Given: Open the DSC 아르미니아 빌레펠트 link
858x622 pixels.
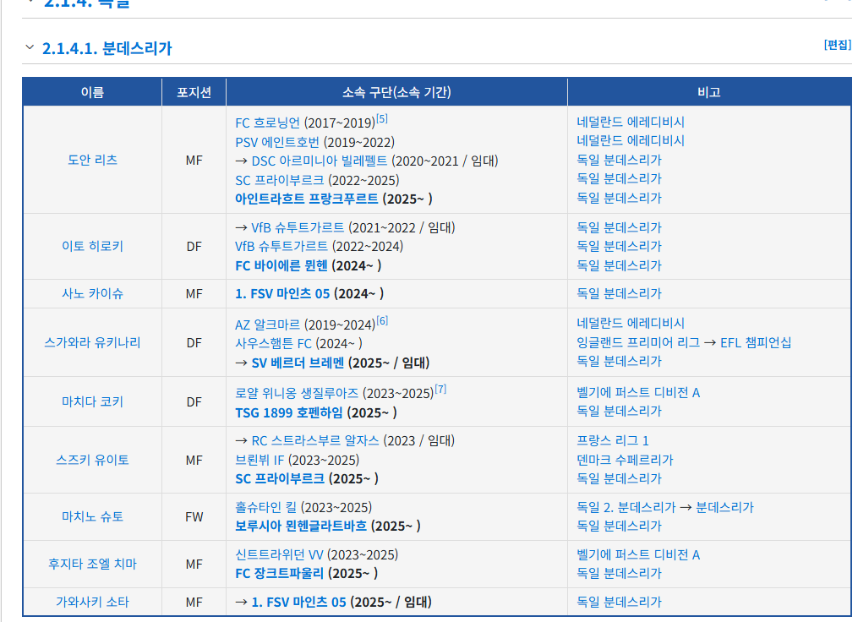Looking at the screenshot, I should (x=320, y=161).
